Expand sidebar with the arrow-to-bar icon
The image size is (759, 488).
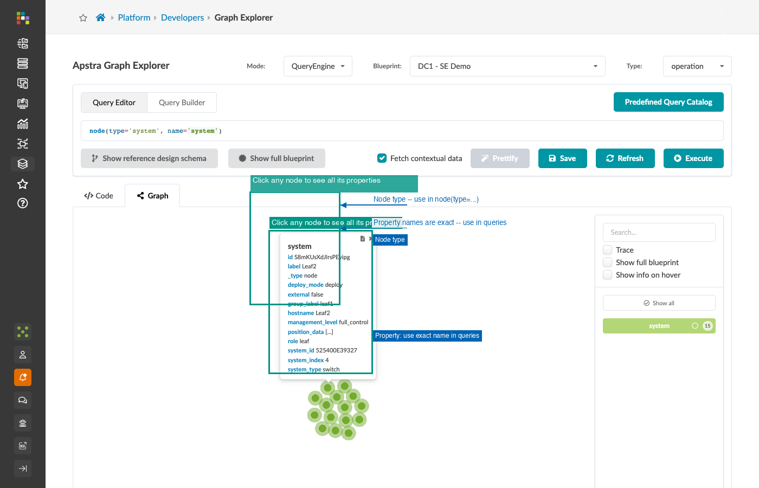coord(23,468)
